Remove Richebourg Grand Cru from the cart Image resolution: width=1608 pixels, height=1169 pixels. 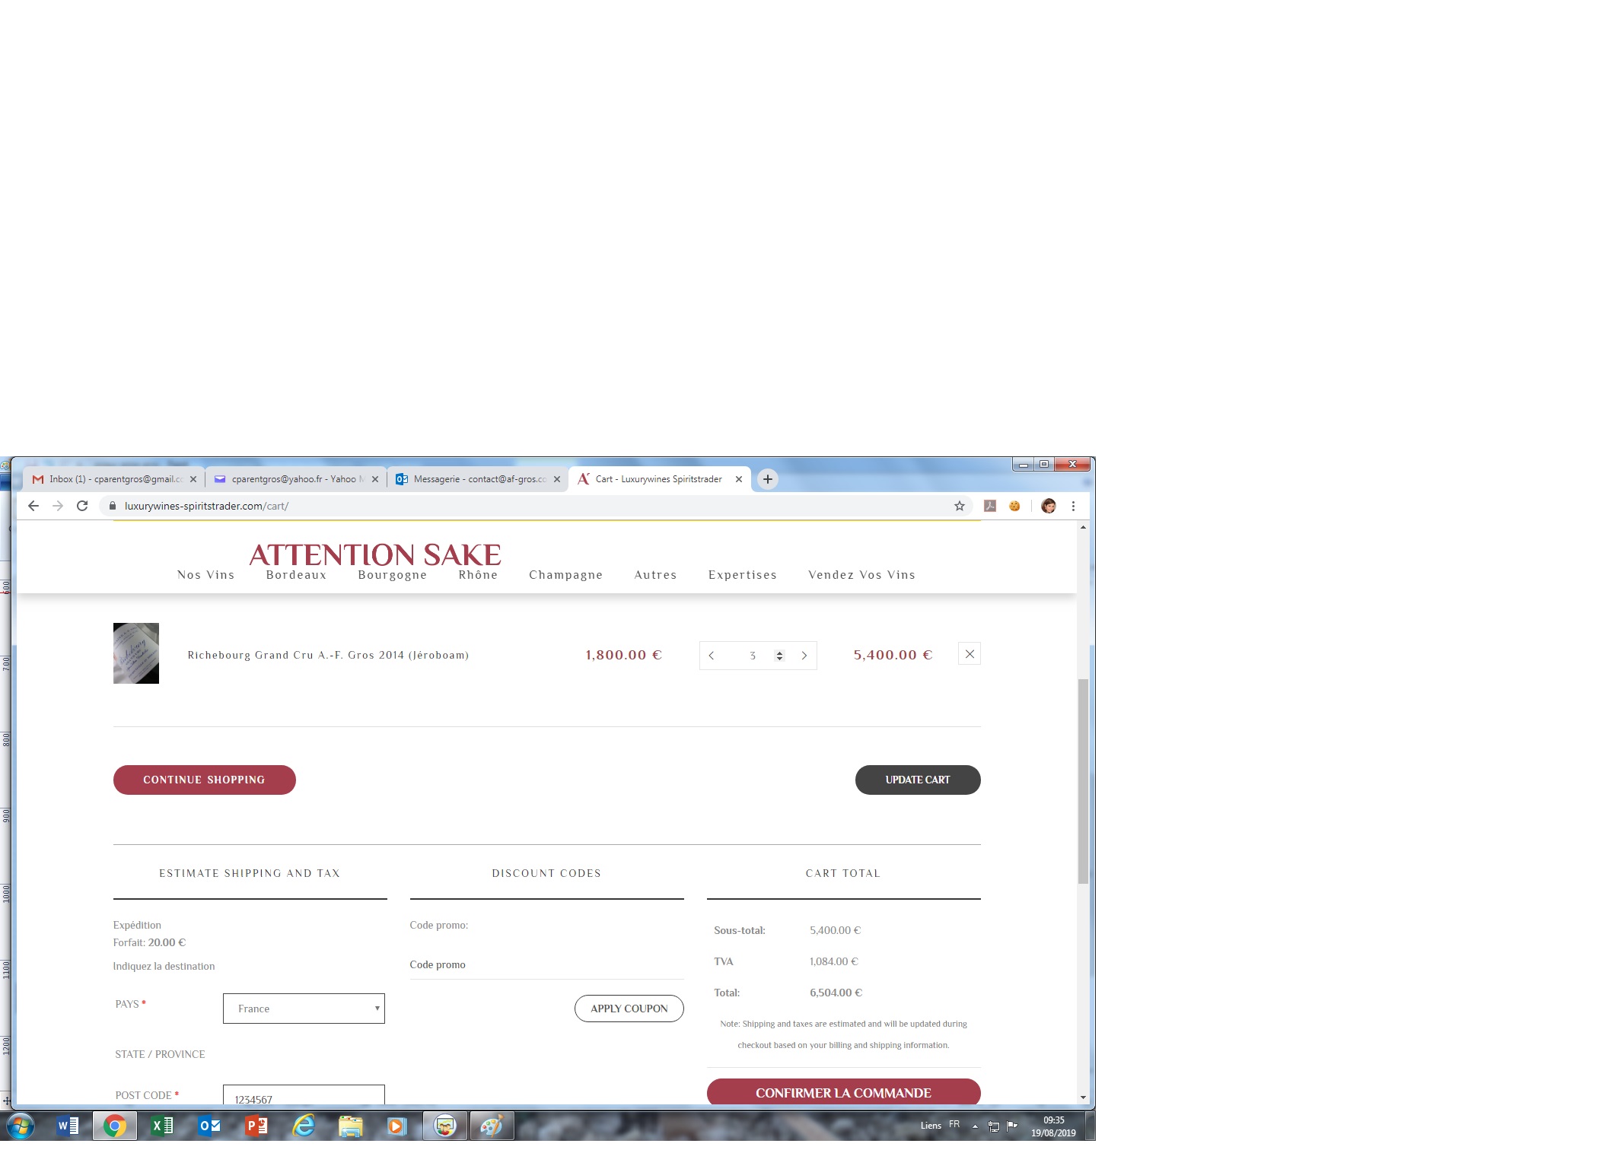[969, 654]
